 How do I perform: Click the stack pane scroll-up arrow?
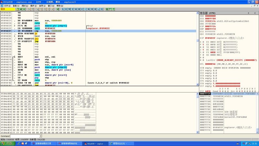click(257, 94)
